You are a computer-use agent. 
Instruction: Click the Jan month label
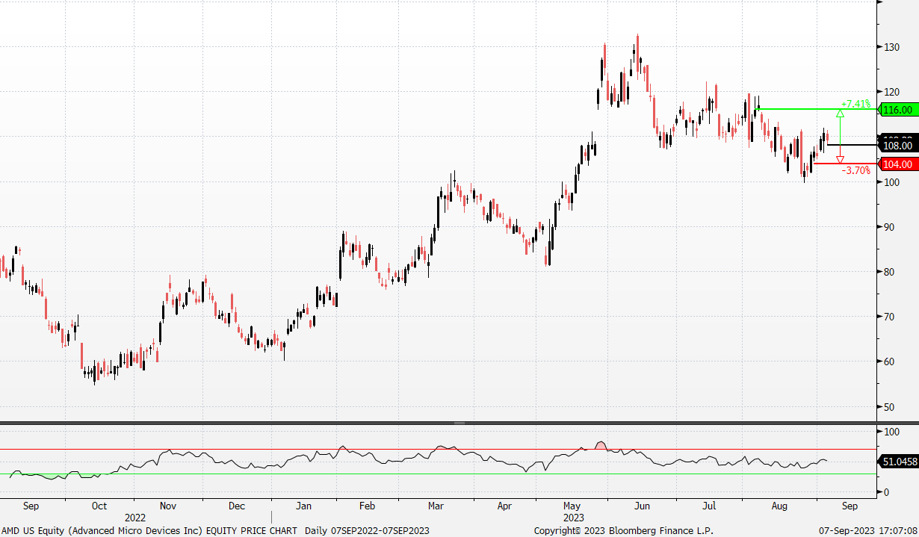pyautogui.click(x=303, y=506)
